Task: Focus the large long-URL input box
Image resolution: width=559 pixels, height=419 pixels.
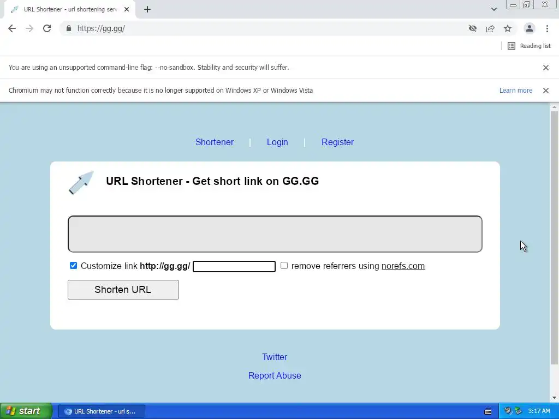Action: pyautogui.click(x=275, y=234)
